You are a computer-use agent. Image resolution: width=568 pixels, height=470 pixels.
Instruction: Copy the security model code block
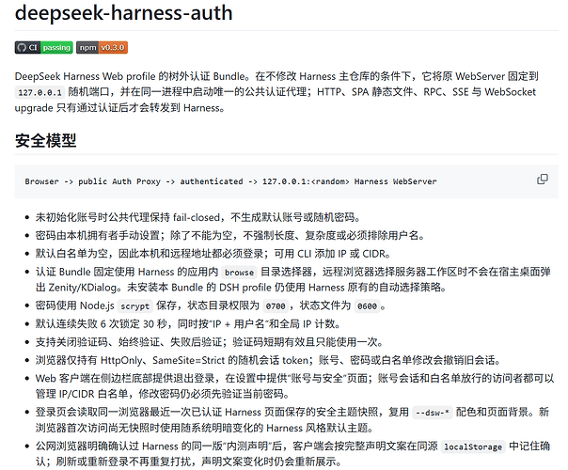[x=543, y=180]
